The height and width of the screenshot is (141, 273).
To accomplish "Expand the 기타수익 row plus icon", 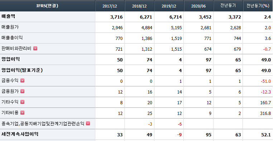I will tap(22, 102).
